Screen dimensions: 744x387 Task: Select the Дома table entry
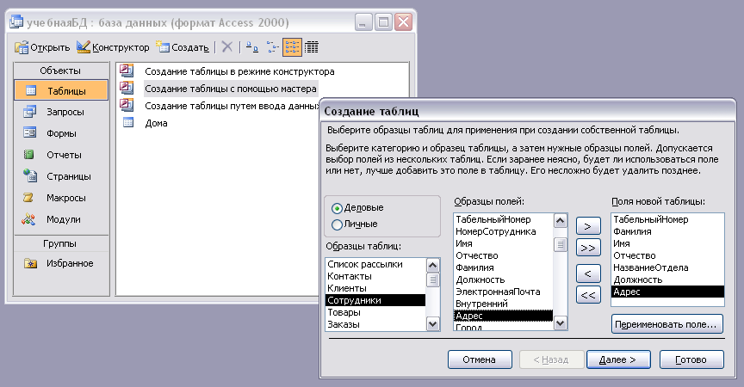pyautogui.click(x=156, y=123)
